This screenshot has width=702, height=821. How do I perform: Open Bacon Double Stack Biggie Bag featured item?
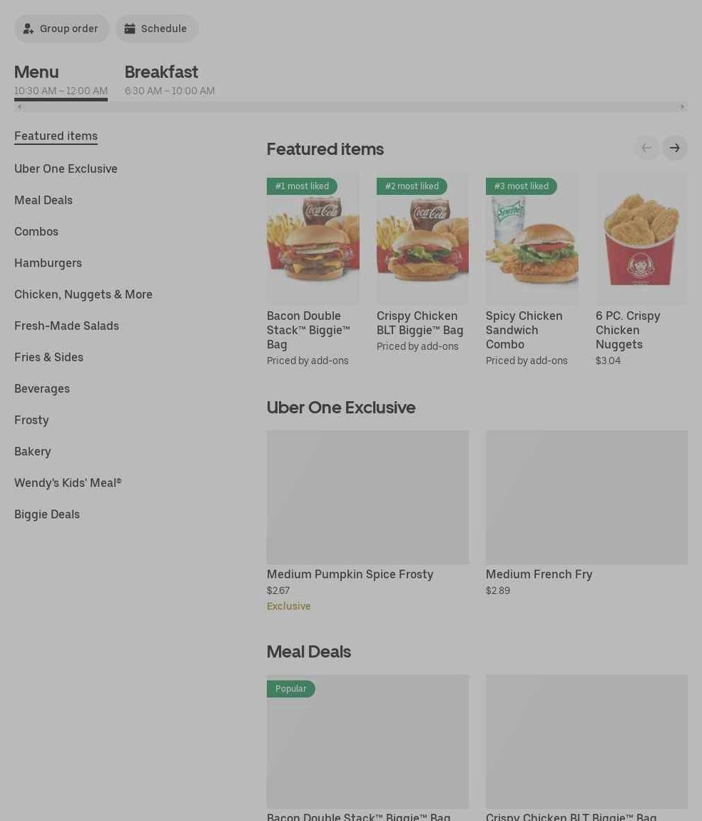pyautogui.click(x=312, y=270)
